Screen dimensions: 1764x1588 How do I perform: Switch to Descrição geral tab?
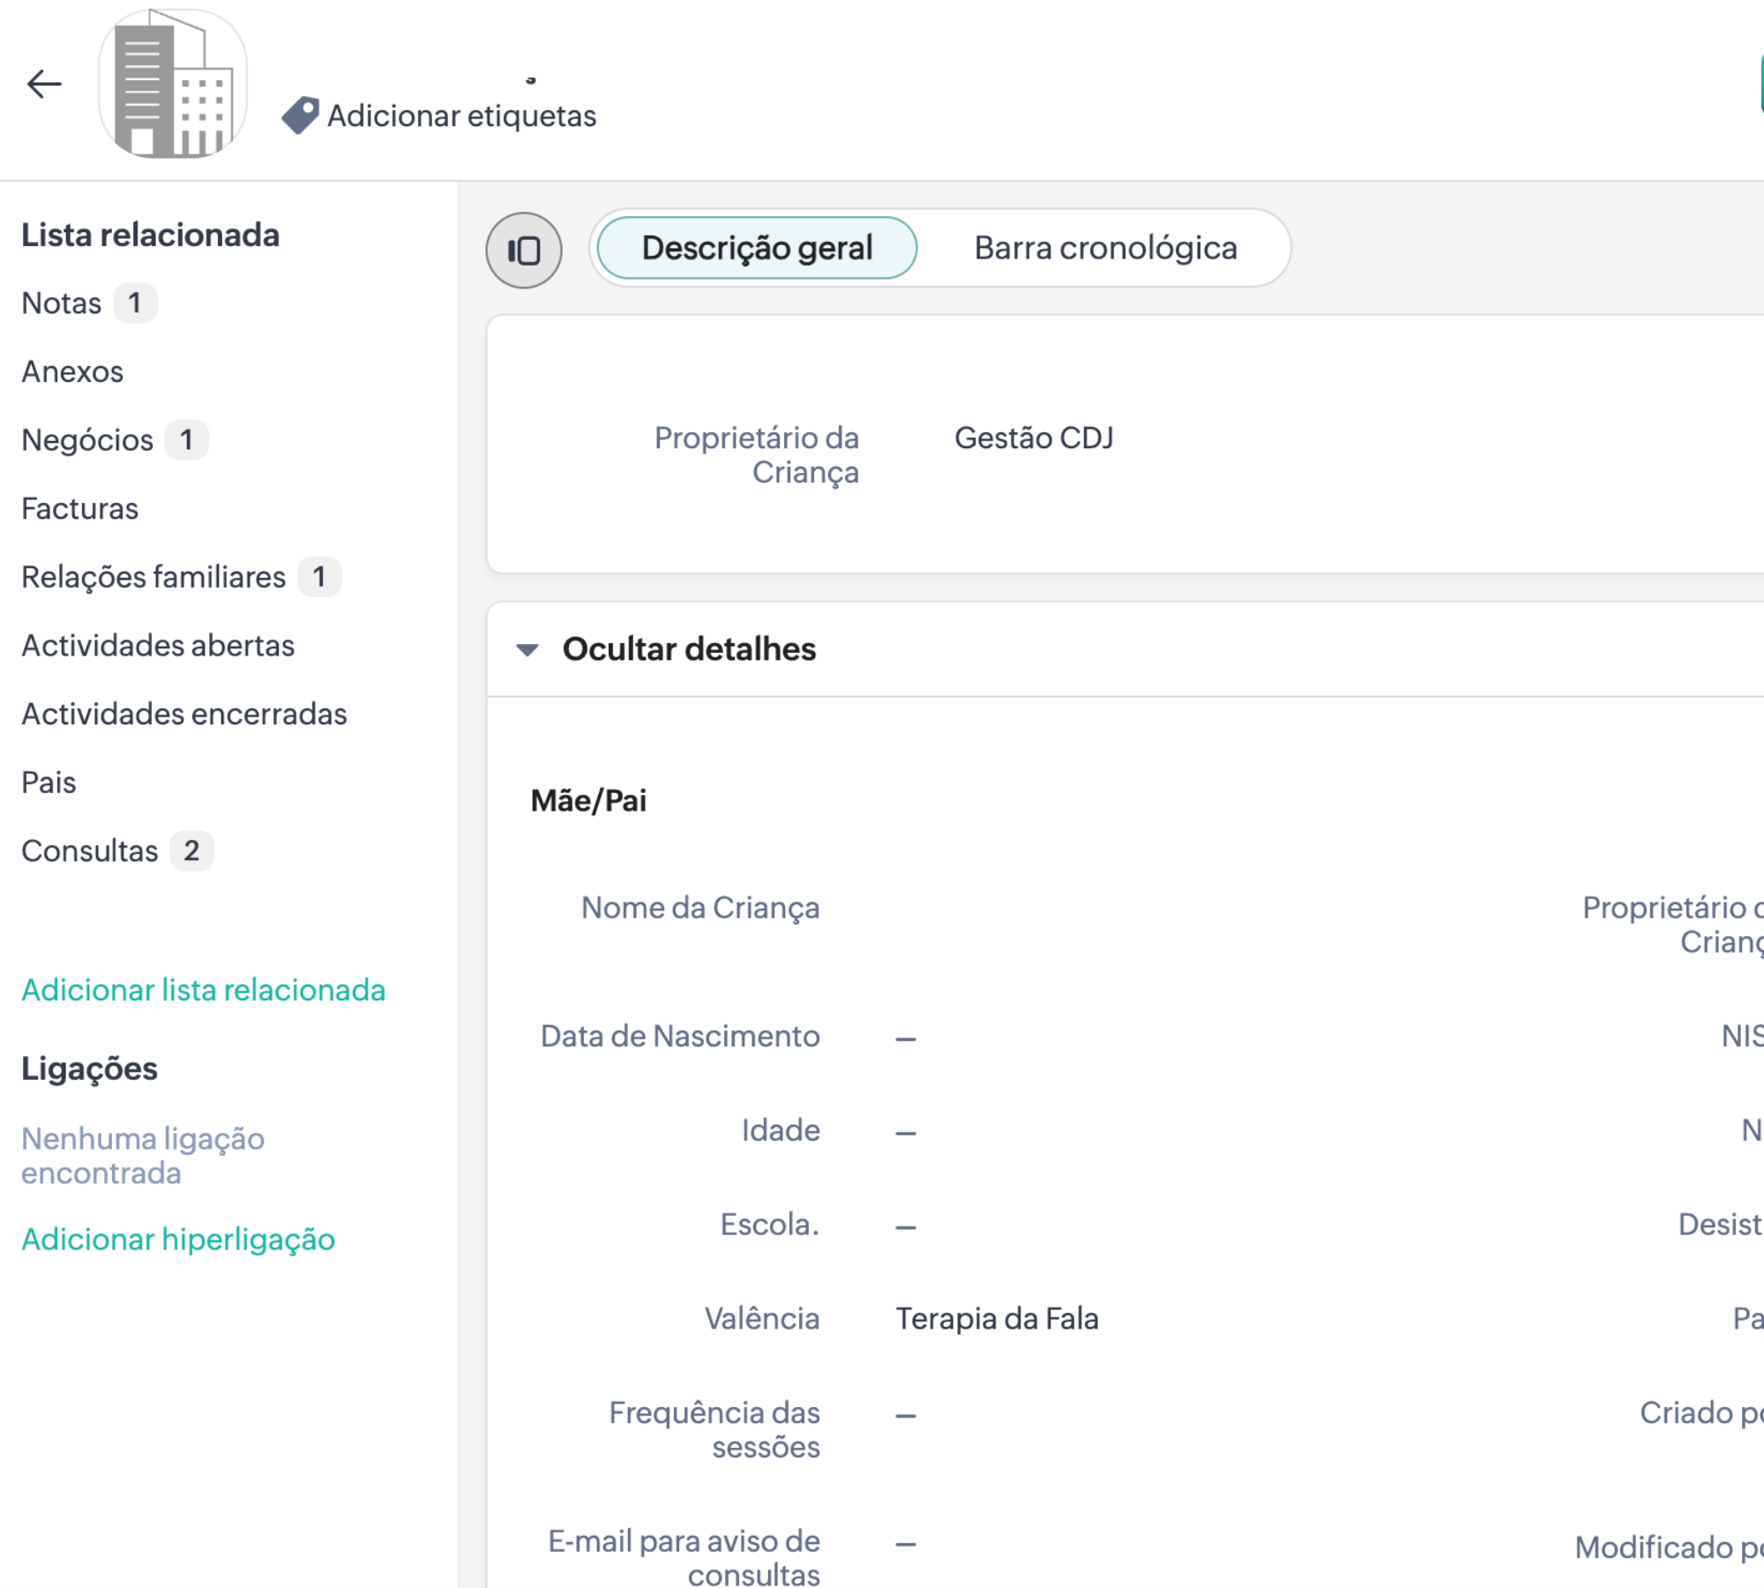757,248
